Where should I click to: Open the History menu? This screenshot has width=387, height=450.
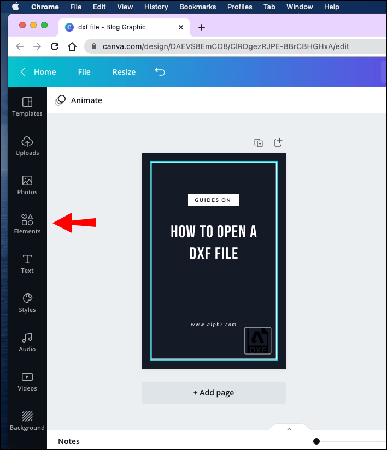point(156,7)
